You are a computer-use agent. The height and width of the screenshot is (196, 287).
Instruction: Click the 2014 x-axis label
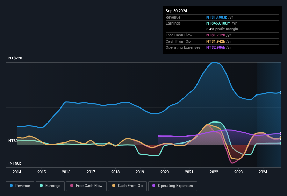point(17,172)
